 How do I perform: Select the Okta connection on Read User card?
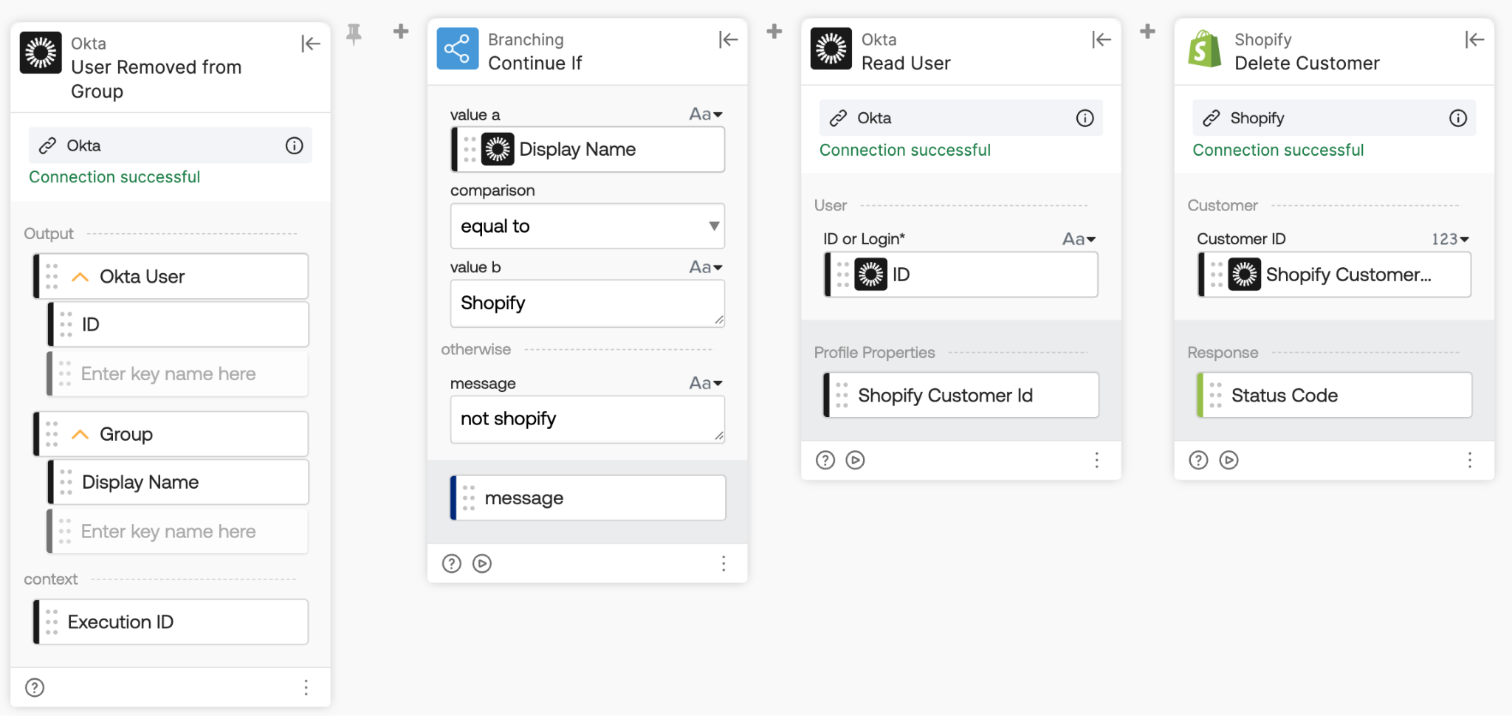[961, 118]
